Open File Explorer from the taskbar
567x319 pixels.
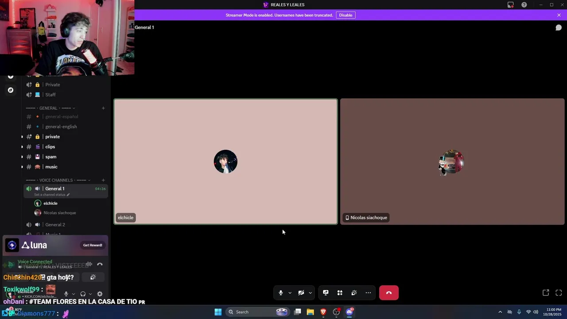[311, 312]
